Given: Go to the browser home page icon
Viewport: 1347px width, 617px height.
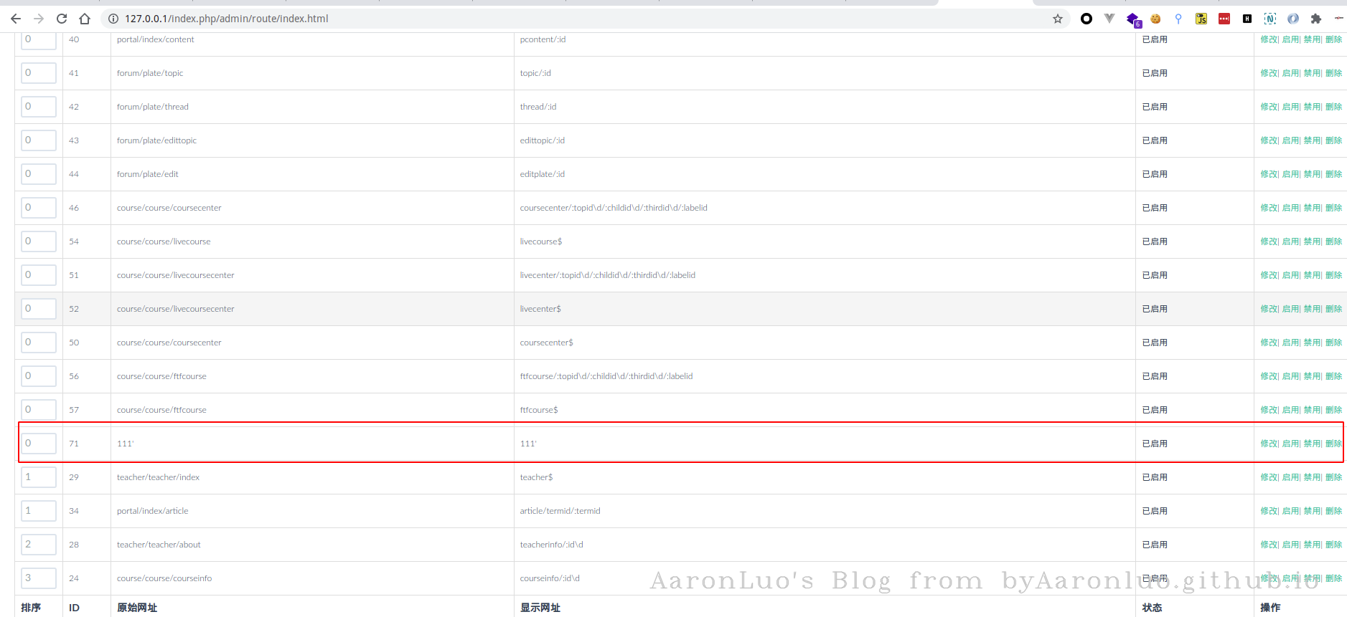Looking at the screenshot, I should 85,19.
